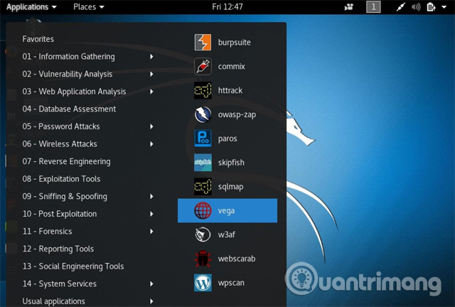The height and width of the screenshot is (307, 455).
Task: Click the 09 - Sniffing & Spoofing label
Action: click(x=65, y=196)
